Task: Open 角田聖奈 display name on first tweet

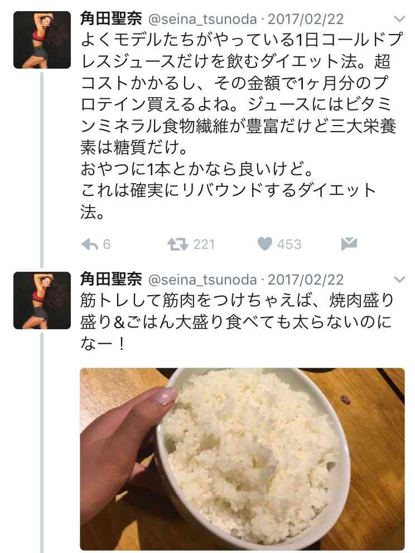Action: 111,18
